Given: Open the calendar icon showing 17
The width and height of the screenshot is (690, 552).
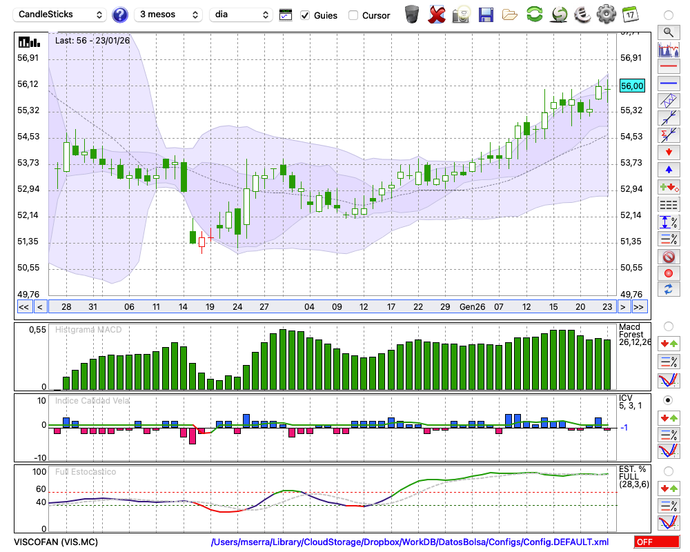Looking at the screenshot, I should [x=630, y=14].
